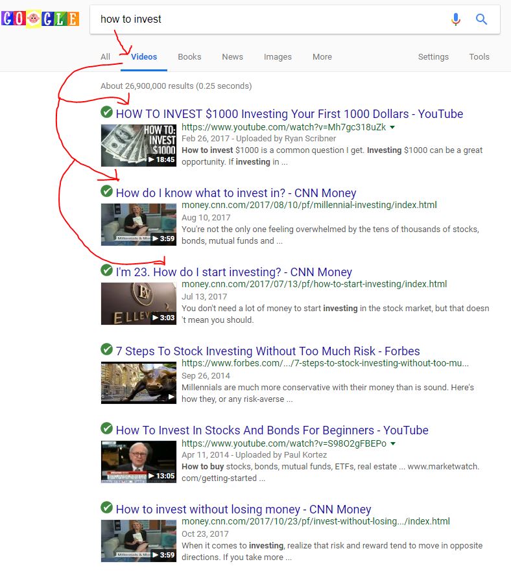Viewport: 511px width, 575px height.
Task: Click the how-to-start-investing URL text
Action: tap(314, 284)
